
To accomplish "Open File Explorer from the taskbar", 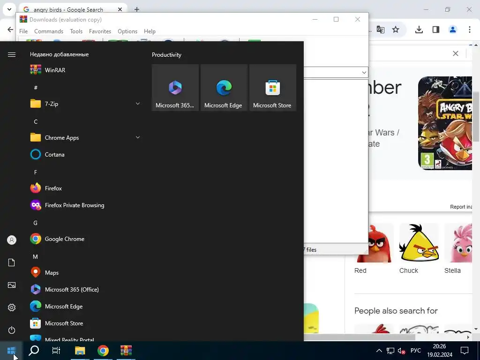I will (80, 351).
